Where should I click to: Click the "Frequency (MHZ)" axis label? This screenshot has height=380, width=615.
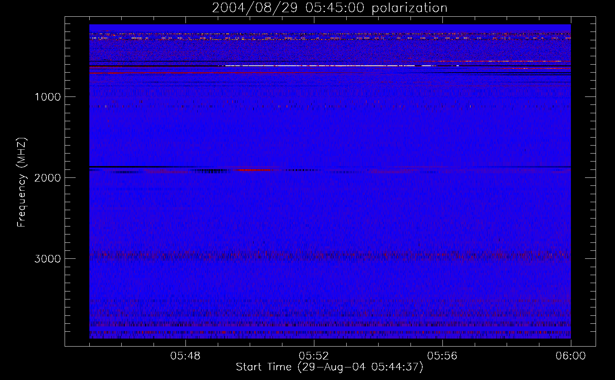22,182
